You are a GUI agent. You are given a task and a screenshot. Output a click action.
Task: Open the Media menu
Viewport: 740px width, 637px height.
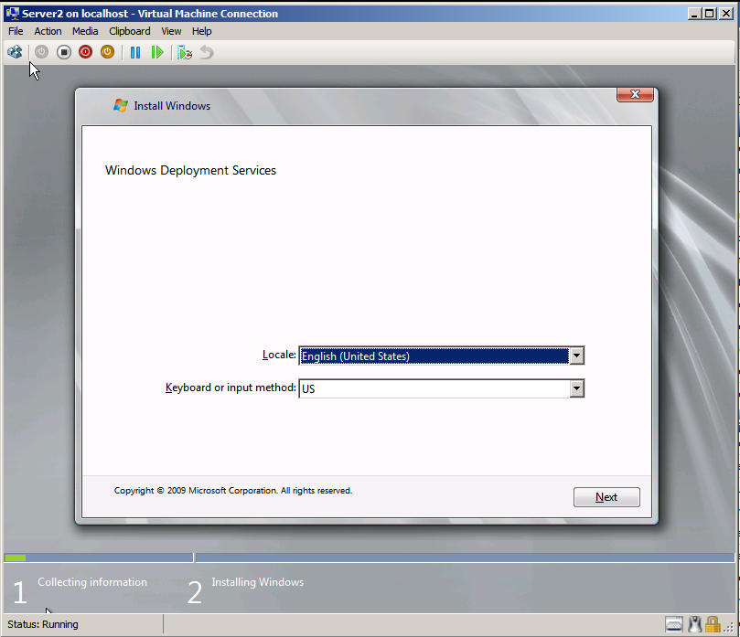point(85,31)
